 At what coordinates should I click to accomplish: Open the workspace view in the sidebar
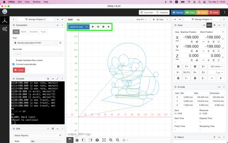tap(5, 21)
